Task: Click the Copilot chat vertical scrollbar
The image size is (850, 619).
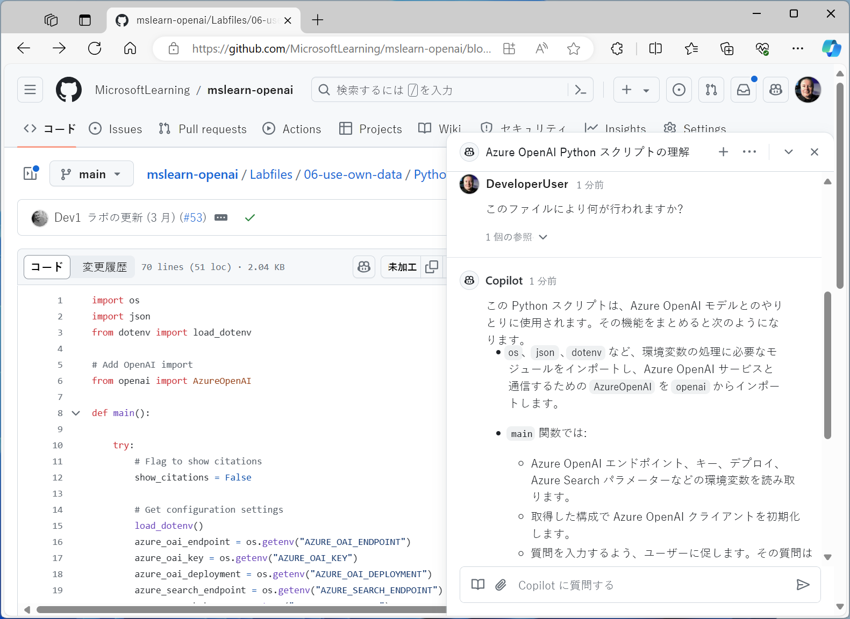Action: (x=827, y=365)
